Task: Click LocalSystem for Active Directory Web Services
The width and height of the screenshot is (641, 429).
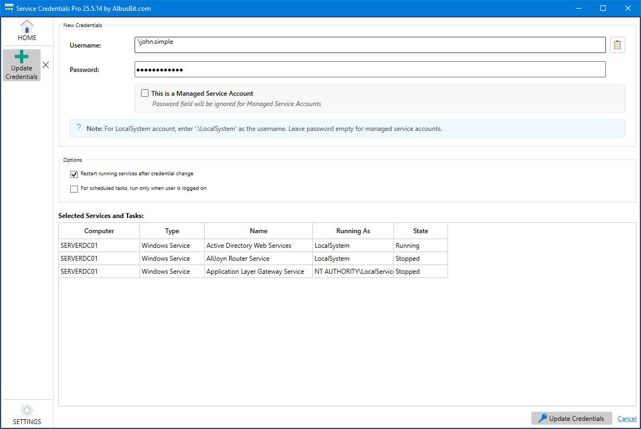Action: (353, 246)
